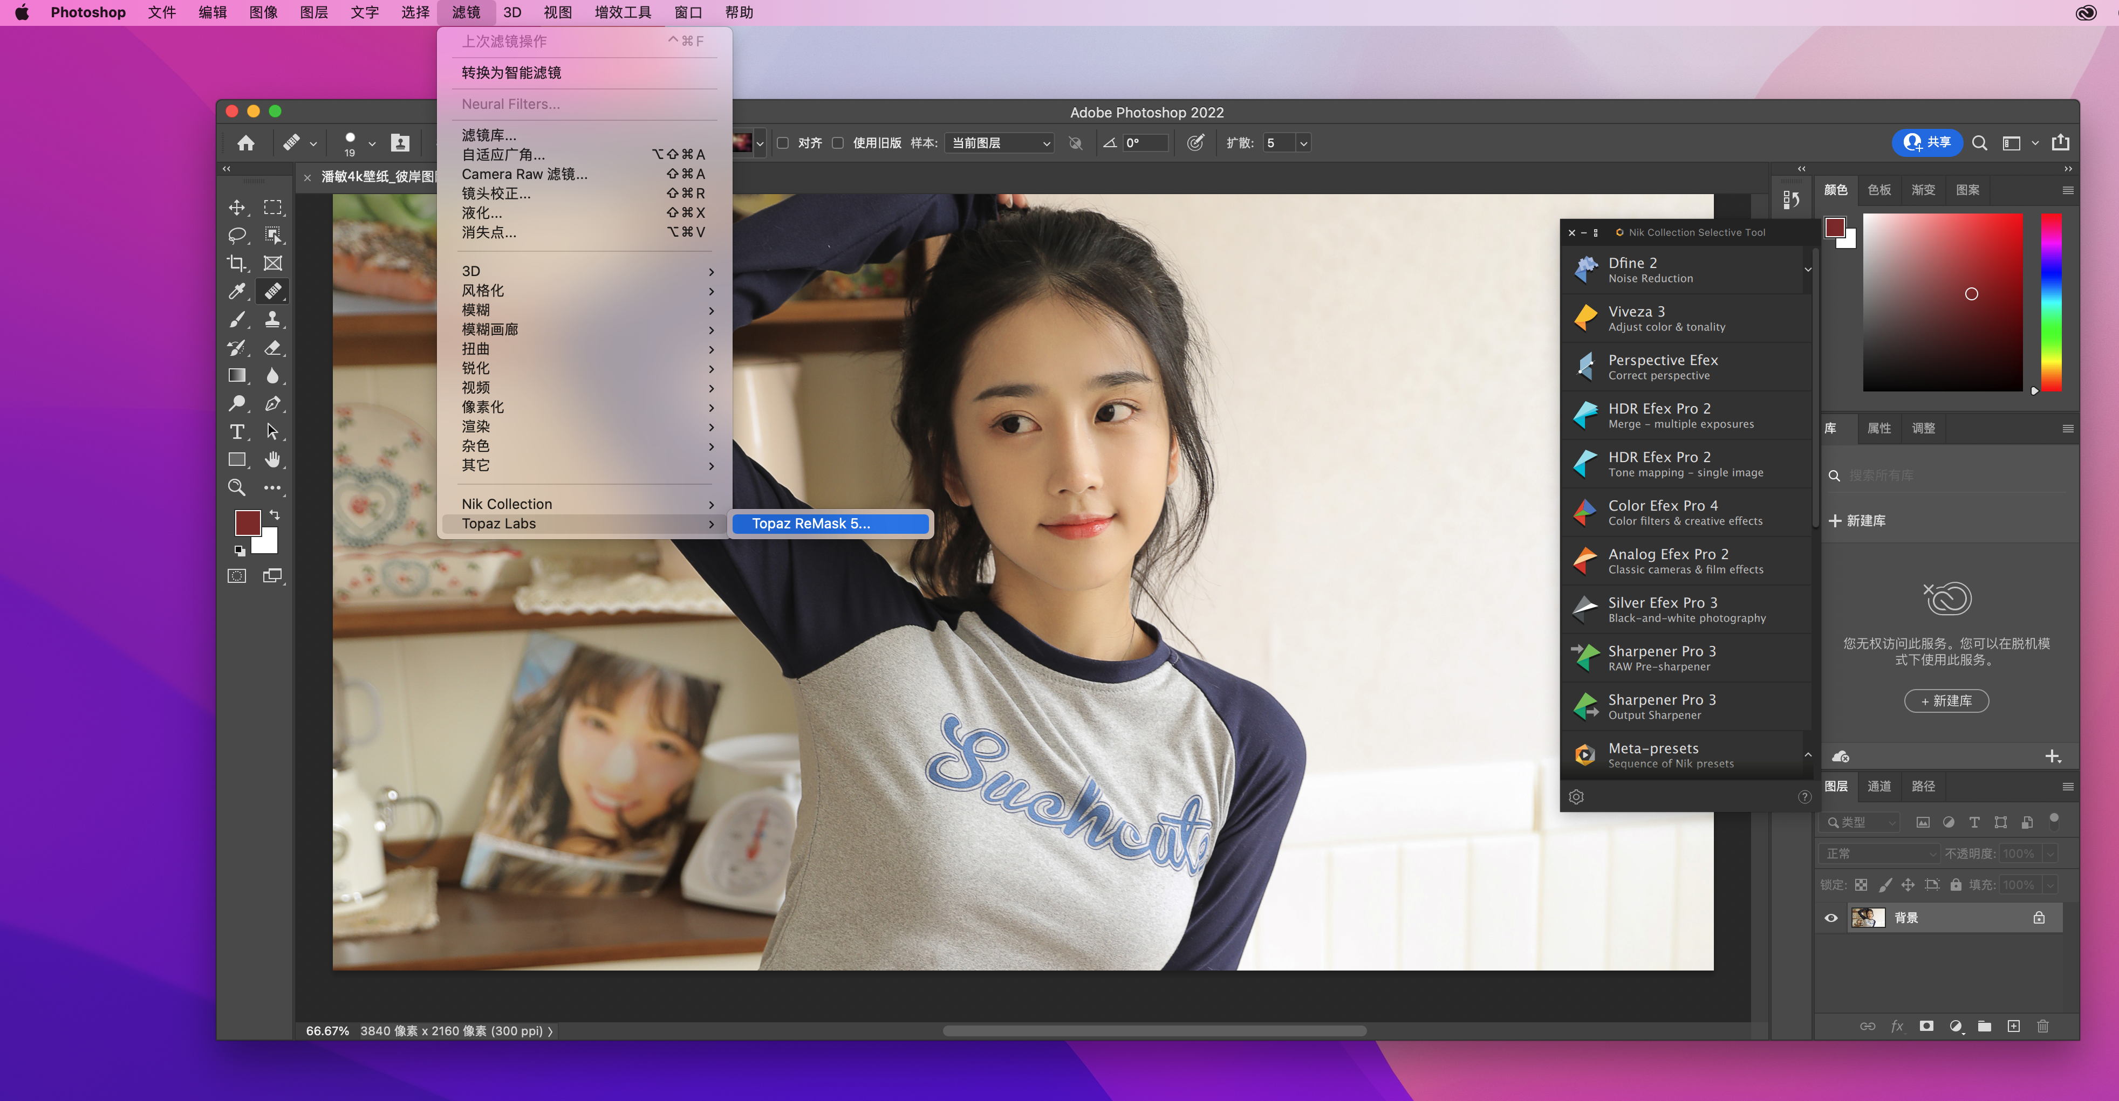Select the Eyedropper tool

click(237, 291)
